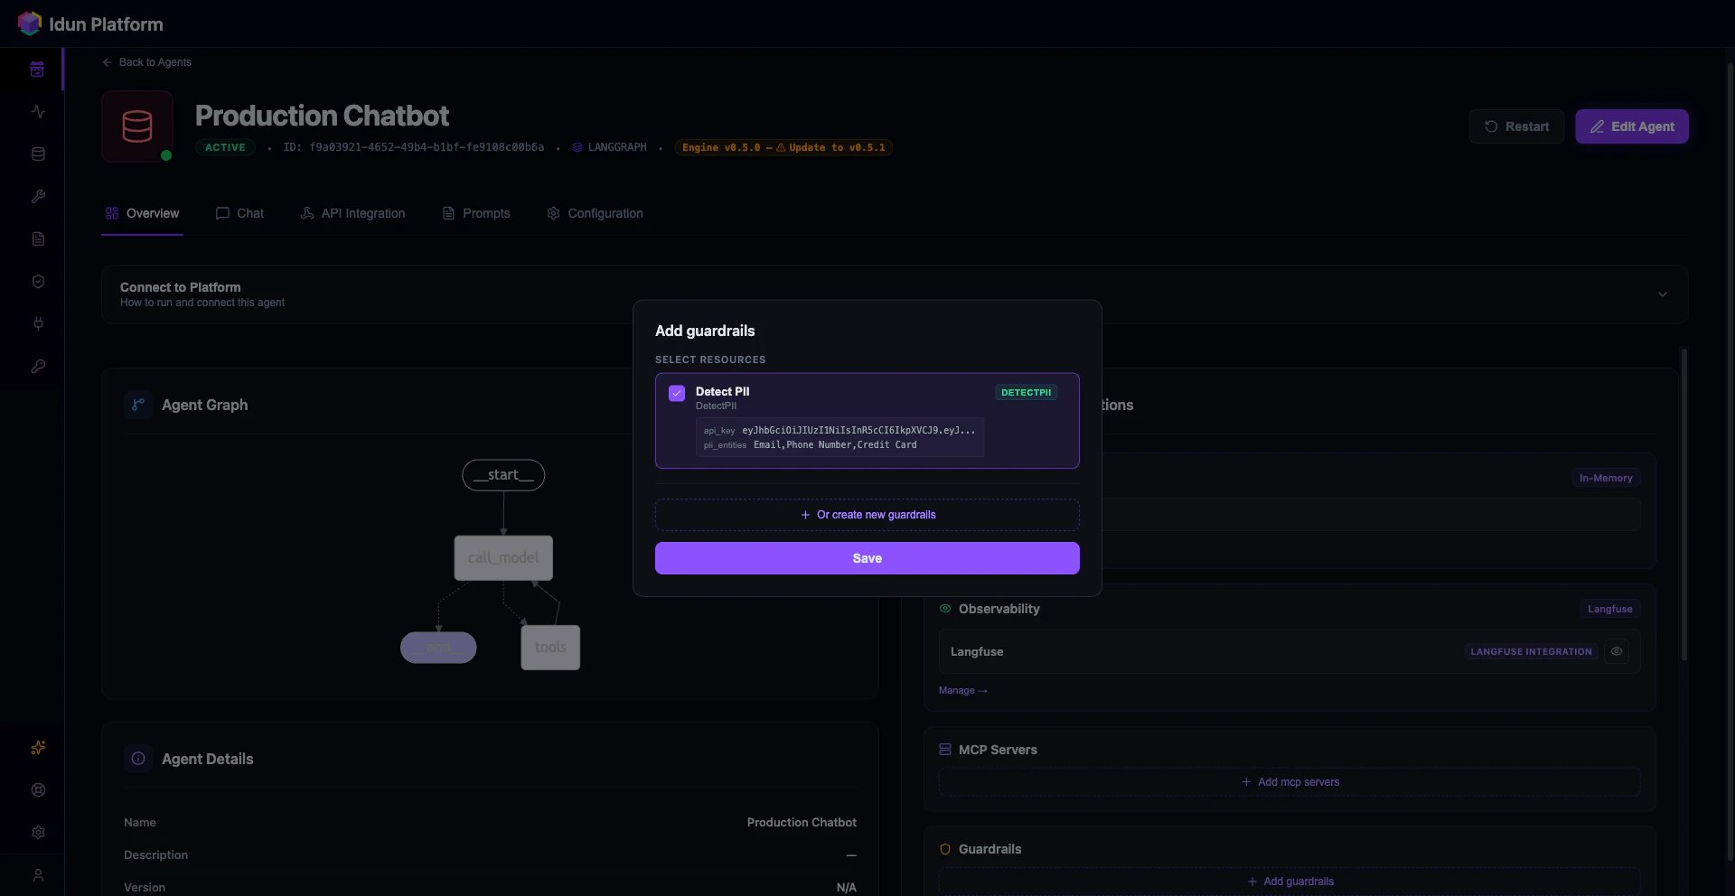Open the API Integration tab
Screen dimensions: 1735x896
pos(352,213)
